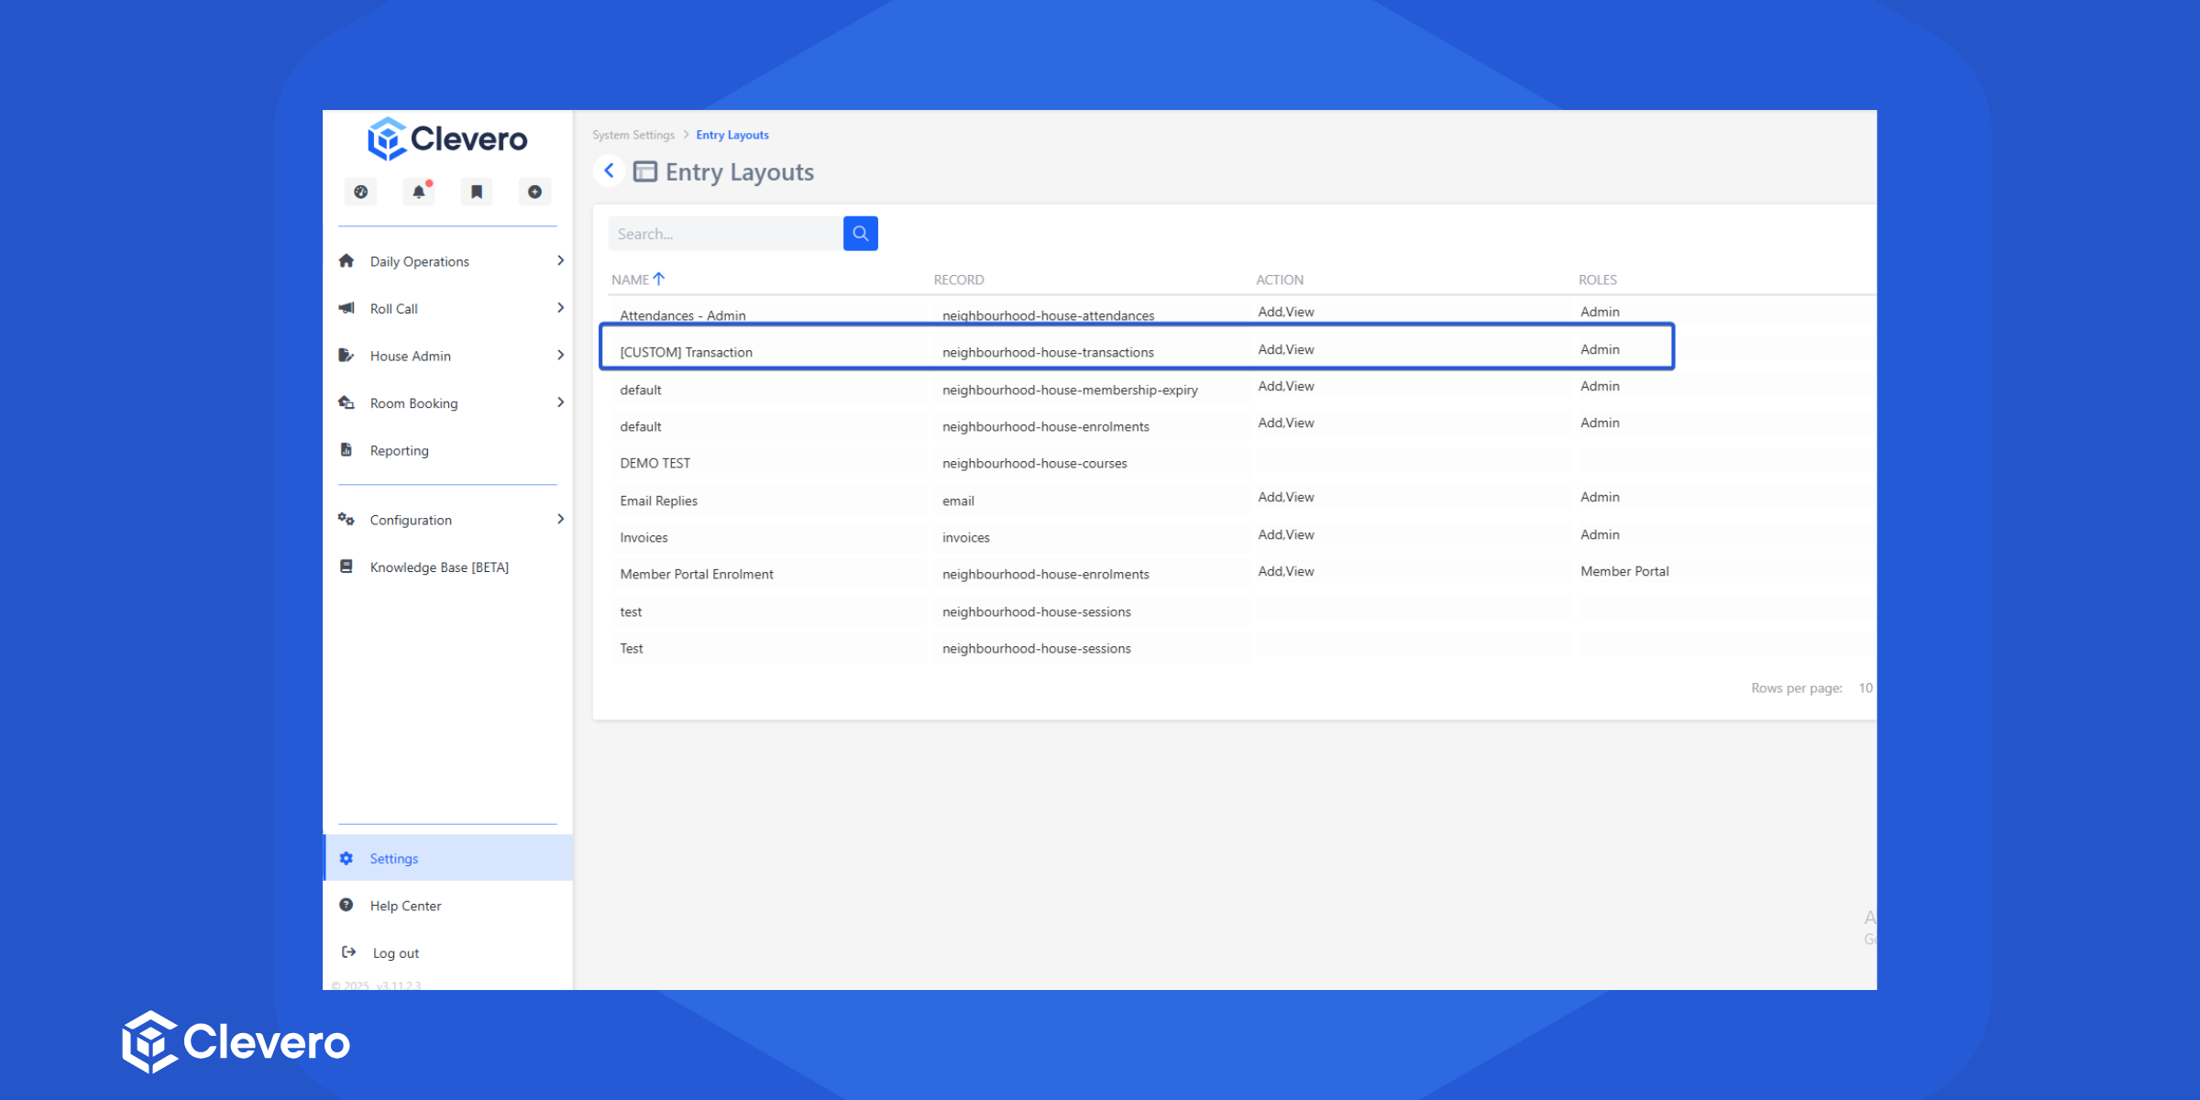Open the 'Invoices' layout name
The height and width of the screenshot is (1100, 2200).
[x=643, y=537]
